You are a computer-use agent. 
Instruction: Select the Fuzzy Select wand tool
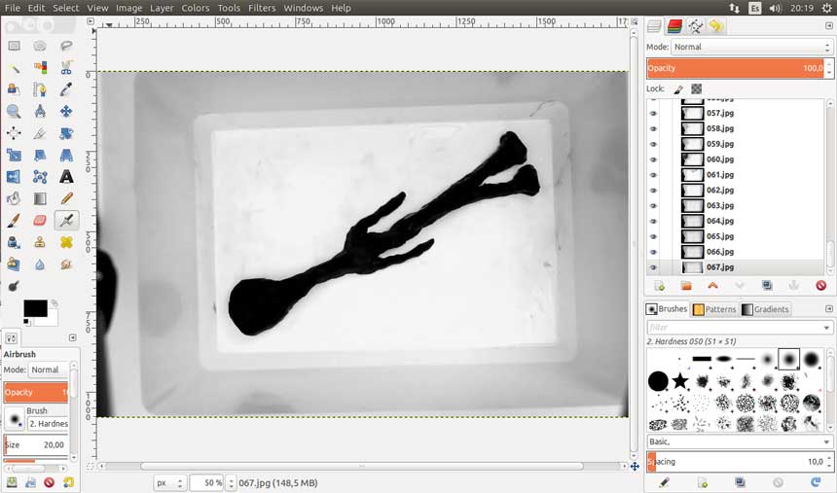(14, 68)
